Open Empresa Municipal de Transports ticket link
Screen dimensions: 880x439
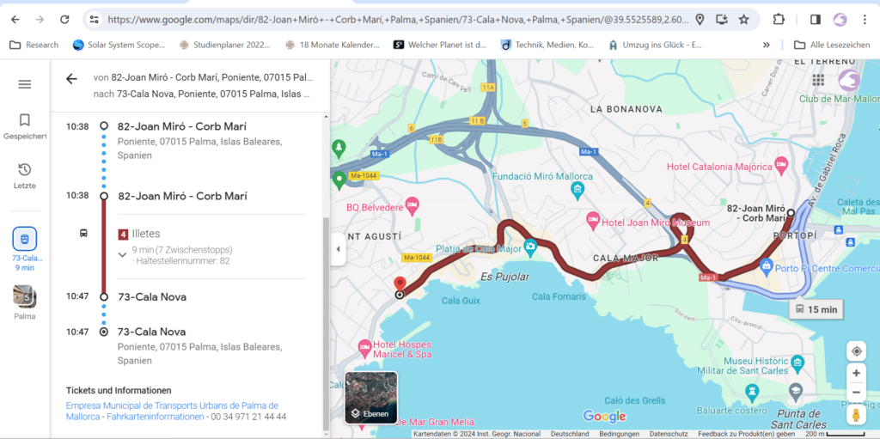point(172,411)
